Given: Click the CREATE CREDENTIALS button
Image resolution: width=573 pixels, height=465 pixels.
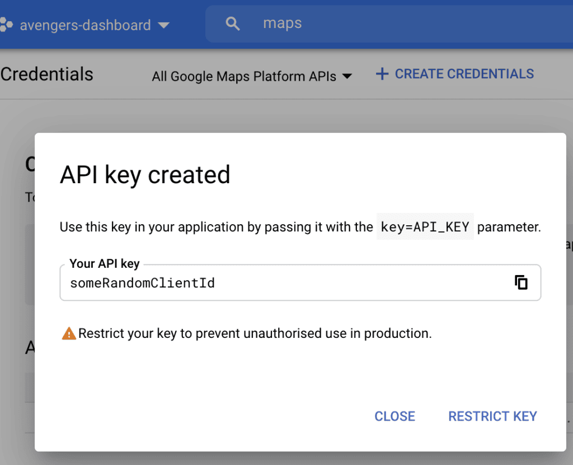Looking at the screenshot, I should click(x=455, y=74).
